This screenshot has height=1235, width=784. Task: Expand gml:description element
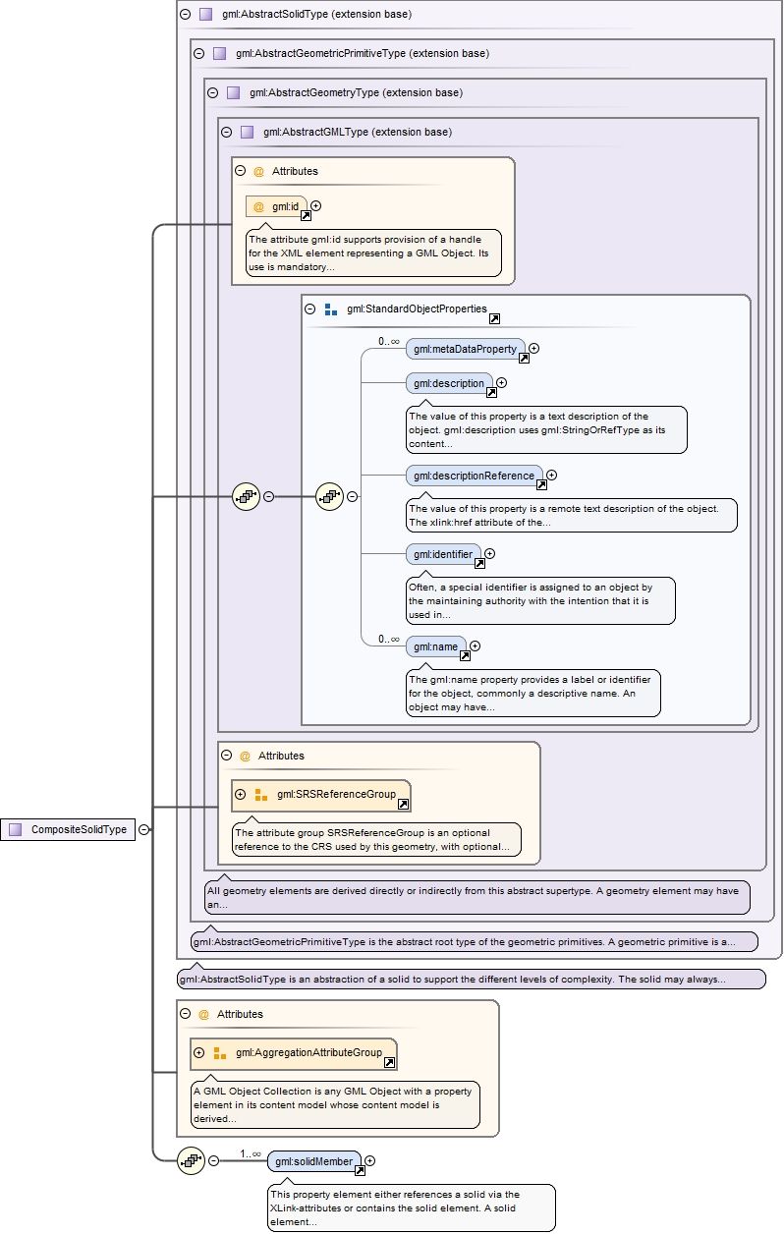(x=502, y=383)
